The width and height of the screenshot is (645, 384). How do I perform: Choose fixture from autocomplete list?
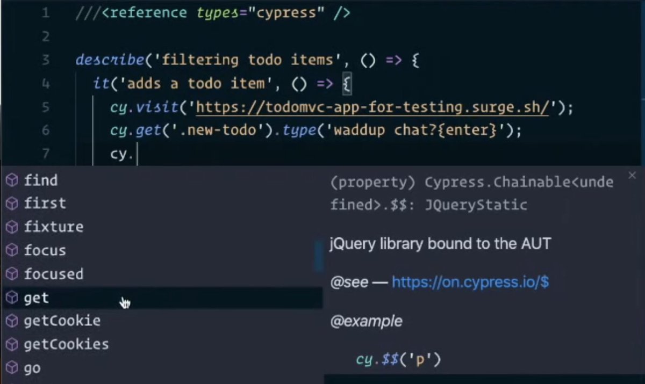(x=161, y=227)
